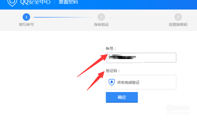This screenshot has width=197, height=122.
Task: Click the red arrow pointing at account field
Action: tap(92, 65)
